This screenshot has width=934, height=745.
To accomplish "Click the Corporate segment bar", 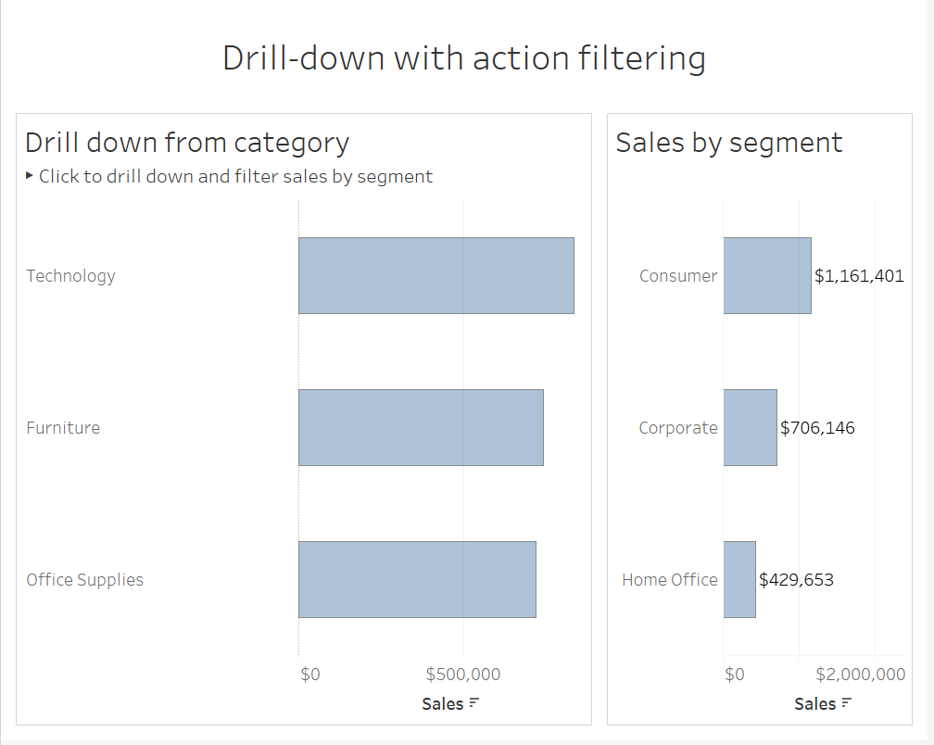I will [x=750, y=427].
